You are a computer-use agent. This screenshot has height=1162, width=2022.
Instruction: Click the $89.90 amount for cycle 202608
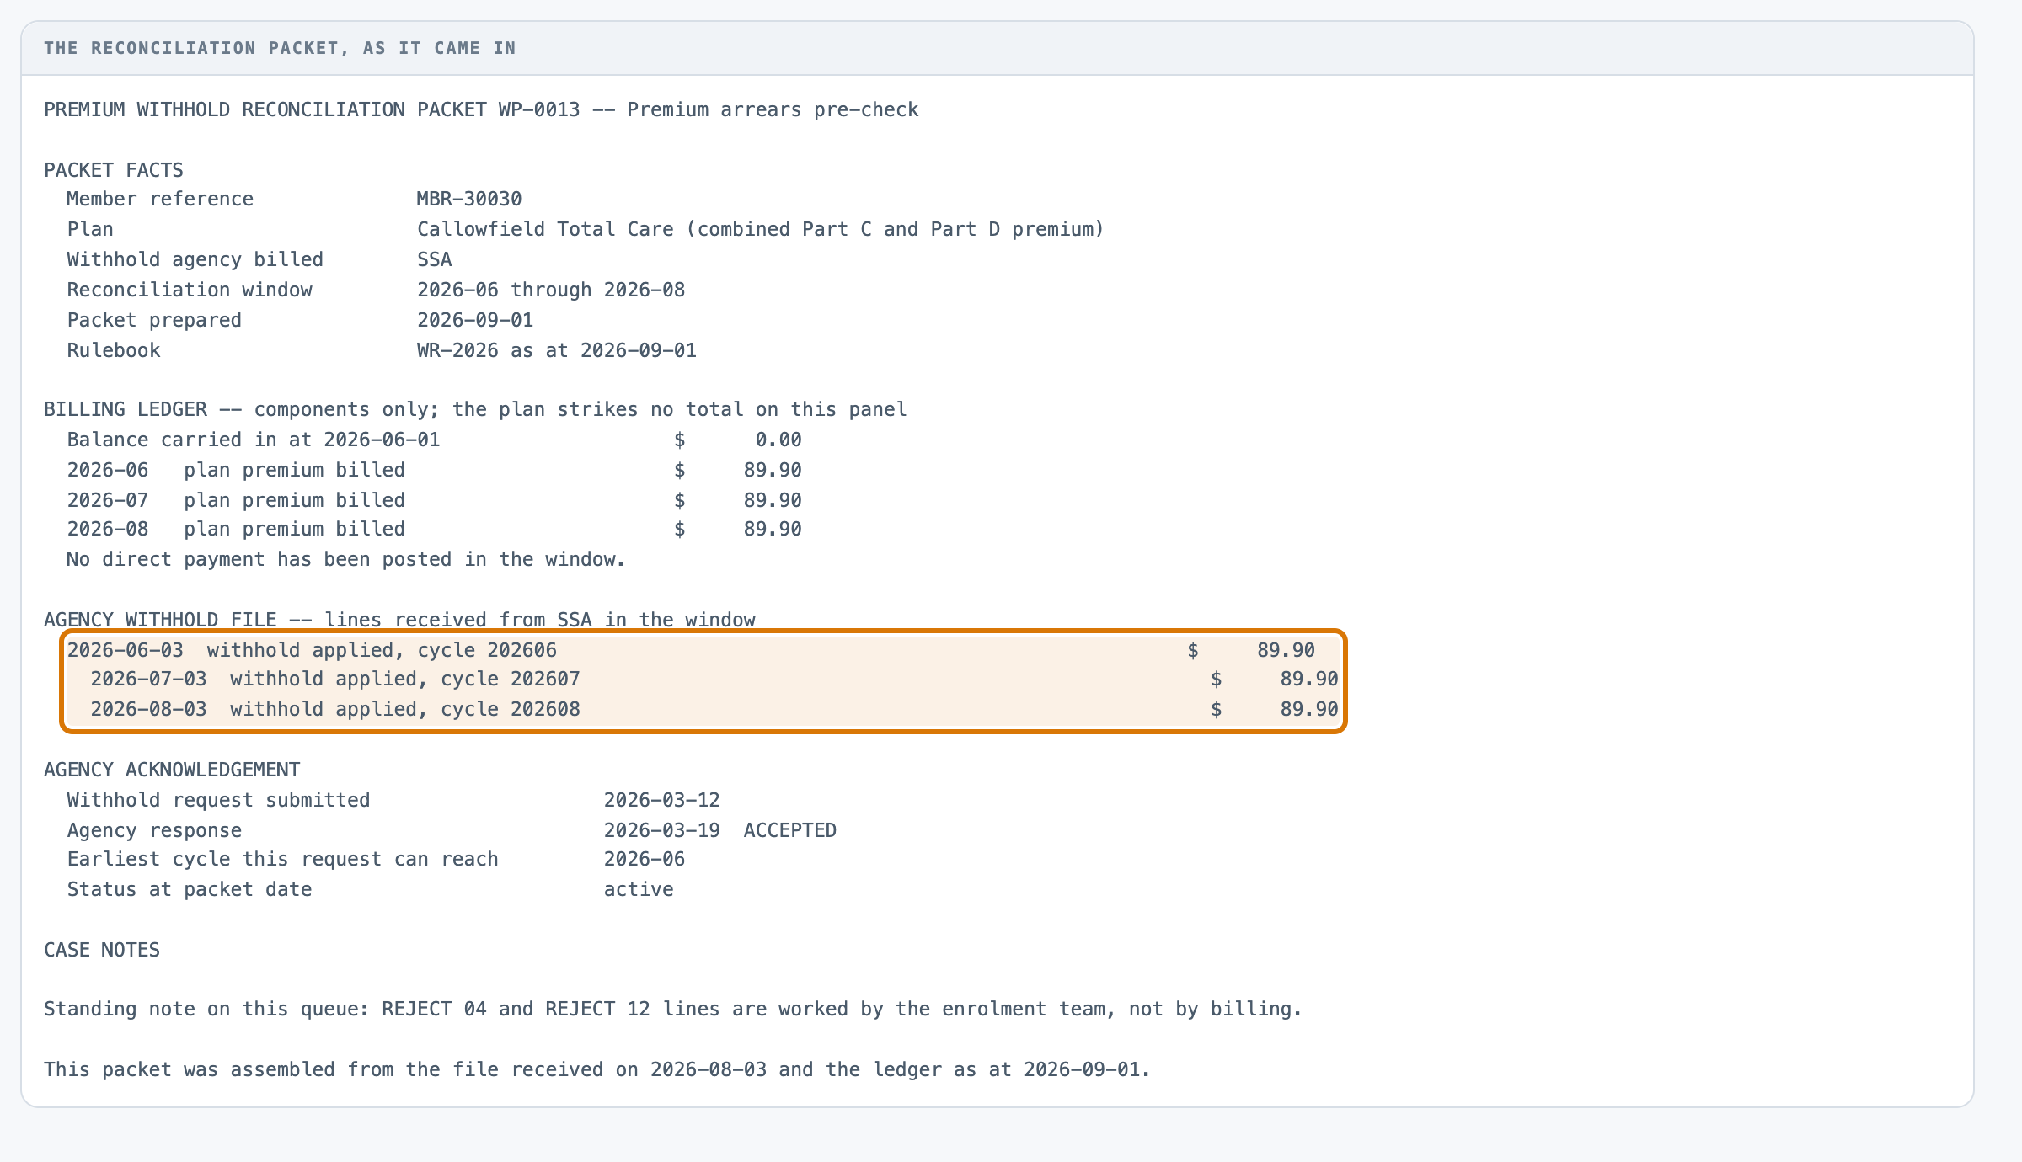pyautogui.click(x=1275, y=710)
